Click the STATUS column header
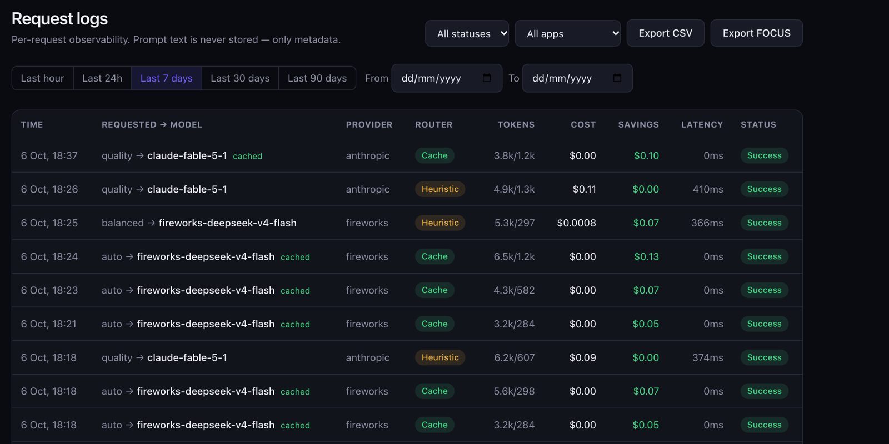This screenshot has height=444, width=889. tap(758, 125)
